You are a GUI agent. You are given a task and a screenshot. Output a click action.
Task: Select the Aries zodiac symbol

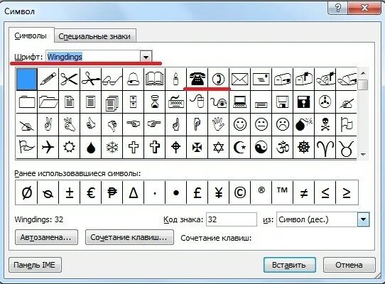(325, 148)
